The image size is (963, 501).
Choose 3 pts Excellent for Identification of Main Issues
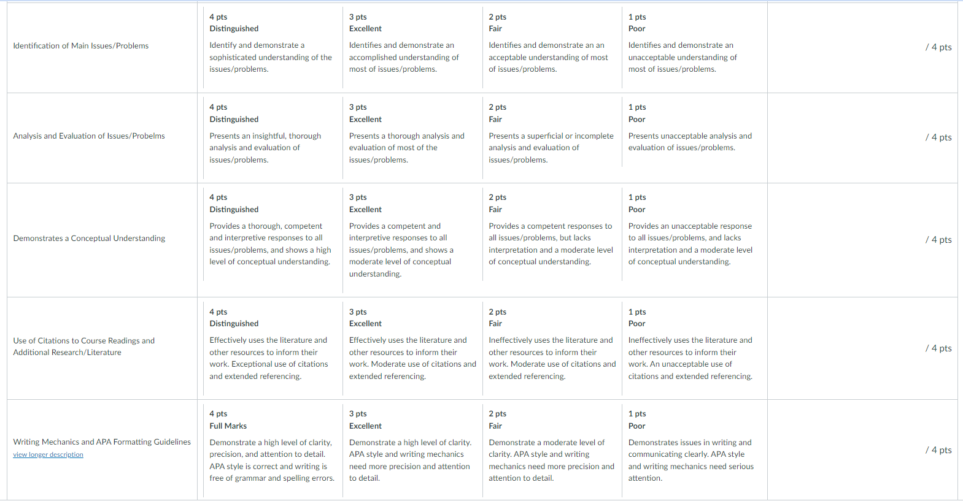(412, 48)
